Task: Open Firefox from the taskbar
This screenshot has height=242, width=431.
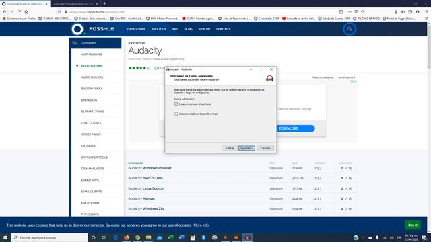Action: tap(127, 237)
